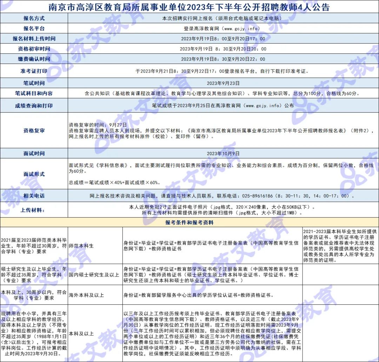Select the '上传材料:' row label

(32, 210)
